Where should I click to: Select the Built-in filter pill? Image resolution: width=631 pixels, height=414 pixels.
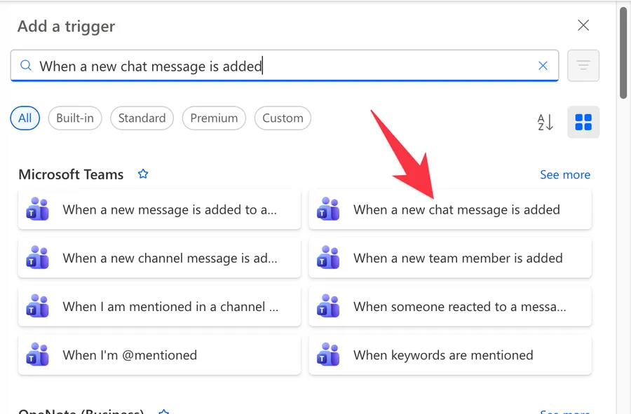tap(75, 118)
